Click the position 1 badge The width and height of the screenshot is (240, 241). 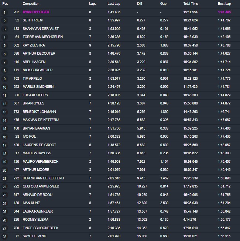coord(4,12)
